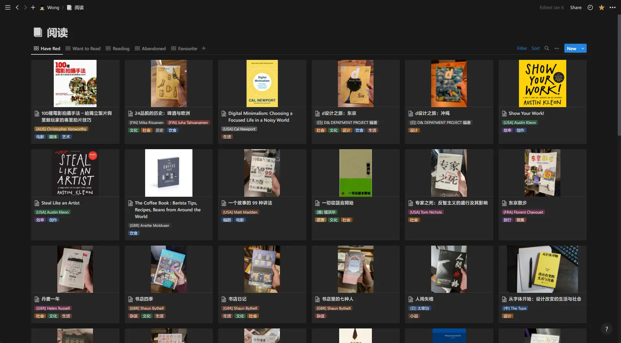Click the vertical scrollbar on the right

point(619,74)
